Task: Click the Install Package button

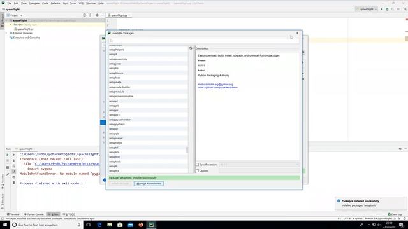Action: pos(120,184)
